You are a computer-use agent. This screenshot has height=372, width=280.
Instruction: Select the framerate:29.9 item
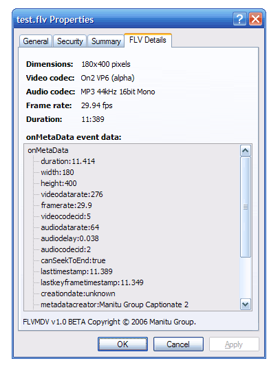click(x=66, y=205)
